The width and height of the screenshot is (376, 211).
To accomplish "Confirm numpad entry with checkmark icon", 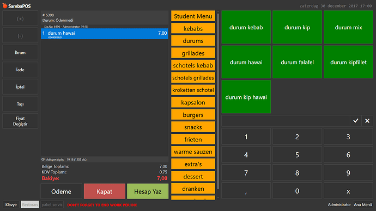I will 356,121.
